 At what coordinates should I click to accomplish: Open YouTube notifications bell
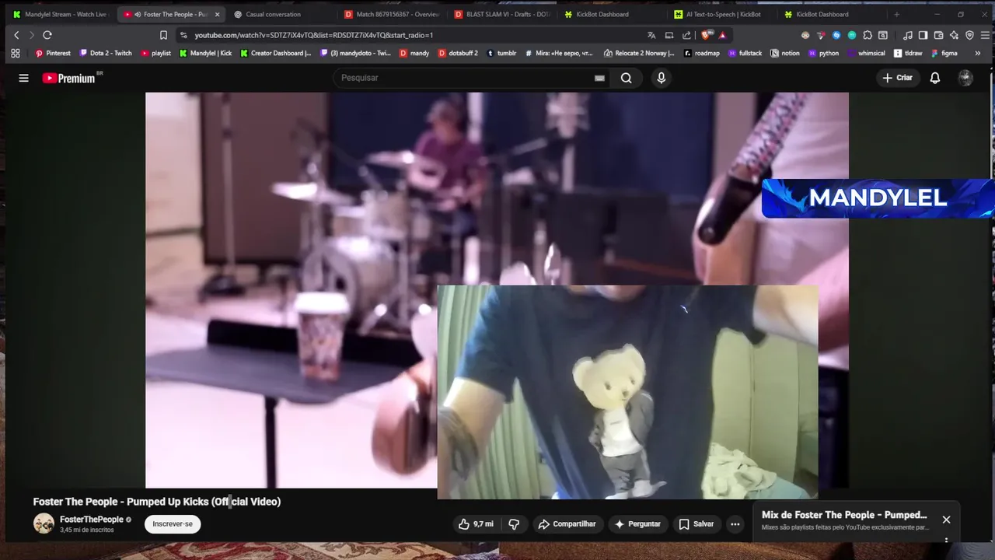click(935, 78)
